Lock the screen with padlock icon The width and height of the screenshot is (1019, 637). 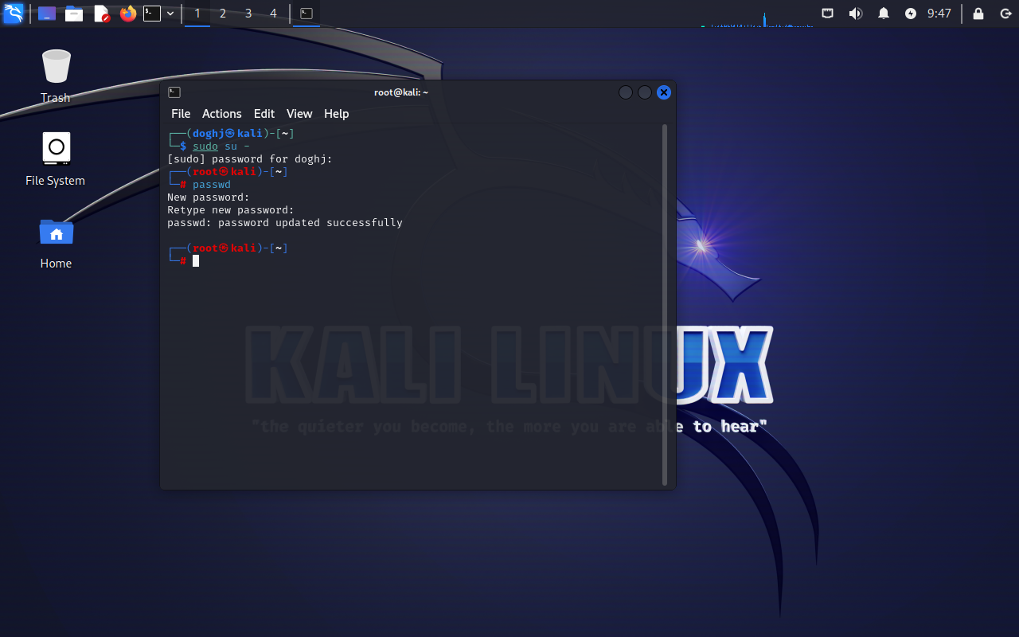coord(978,14)
